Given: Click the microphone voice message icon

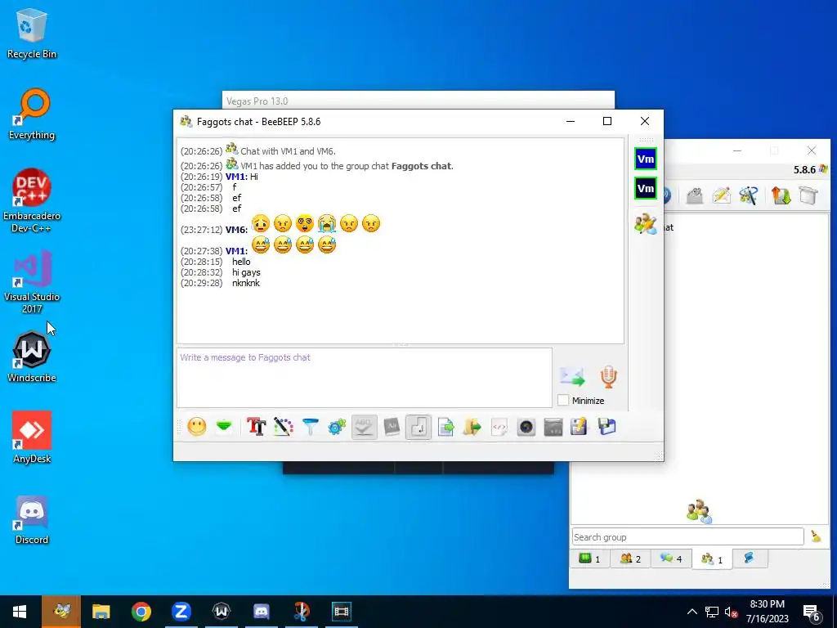Looking at the screenshot, I should (608, 376).
